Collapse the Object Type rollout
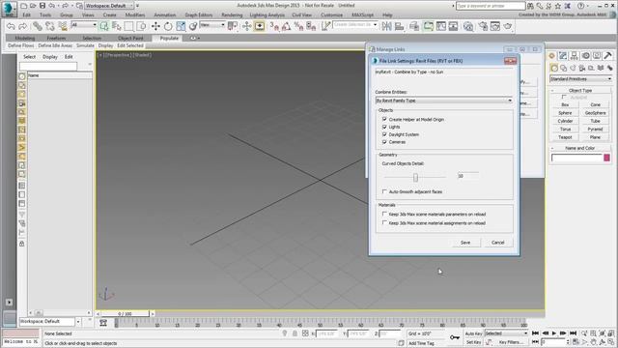The image size is (618, 348). (x=580, y=90)
